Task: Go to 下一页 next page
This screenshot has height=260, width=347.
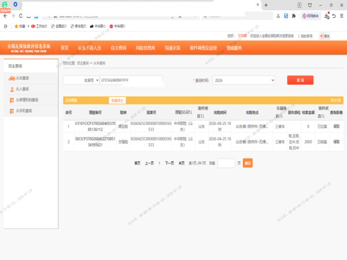Action: point(169,163)
